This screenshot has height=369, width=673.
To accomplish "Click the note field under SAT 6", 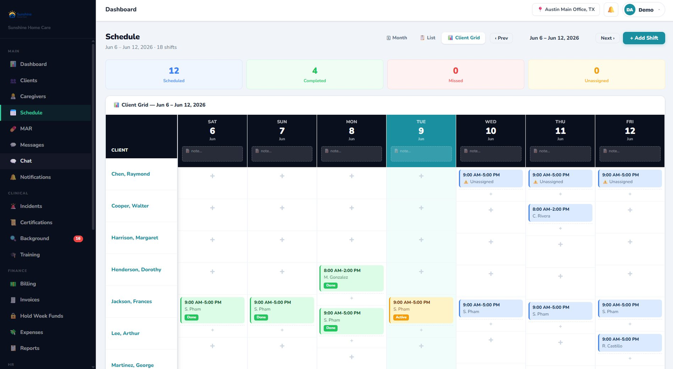I will point(212,154).
